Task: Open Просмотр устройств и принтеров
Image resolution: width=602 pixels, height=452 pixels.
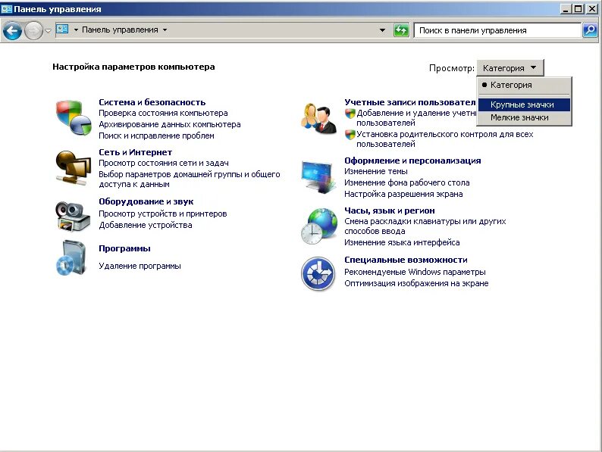Action: [163, 214]
